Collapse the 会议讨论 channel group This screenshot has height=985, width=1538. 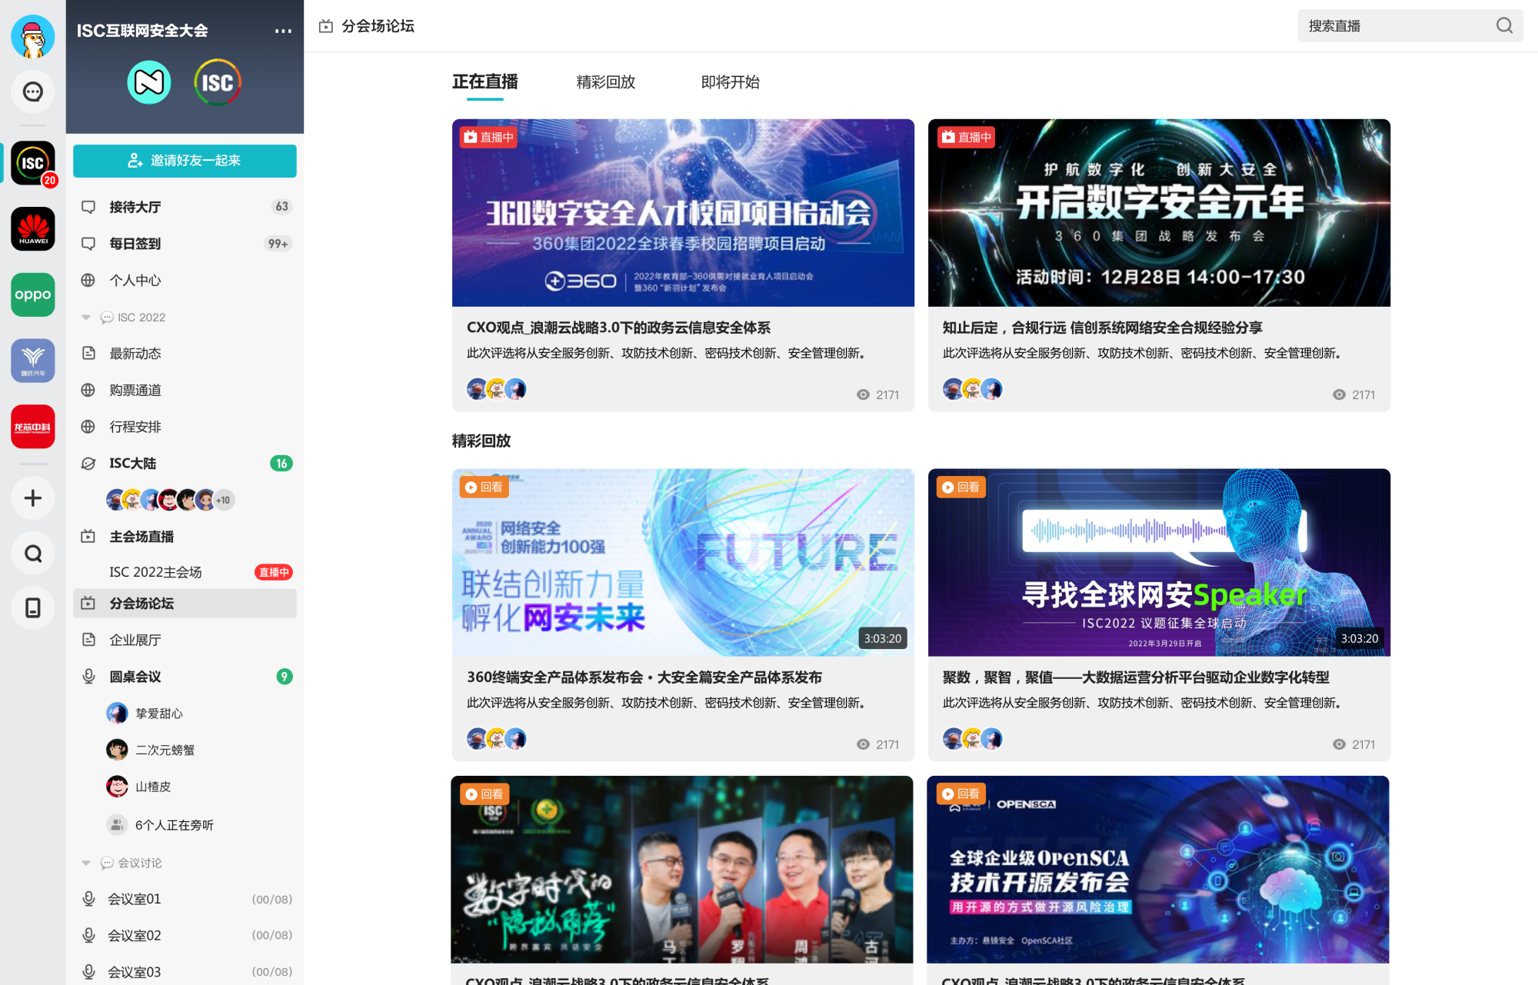[86, 863]
